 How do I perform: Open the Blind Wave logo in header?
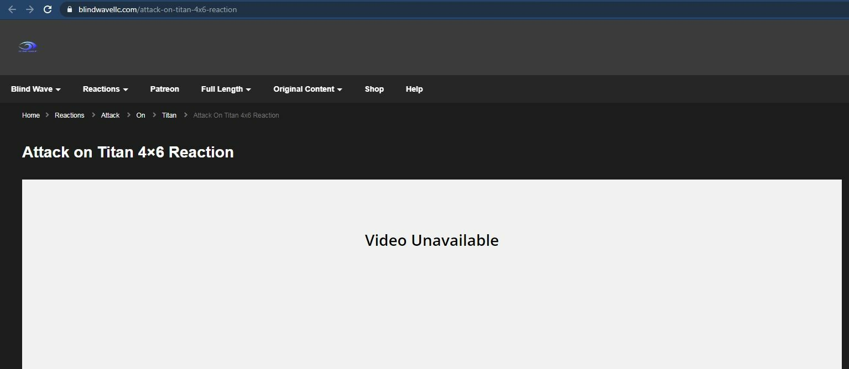point(27,47)
